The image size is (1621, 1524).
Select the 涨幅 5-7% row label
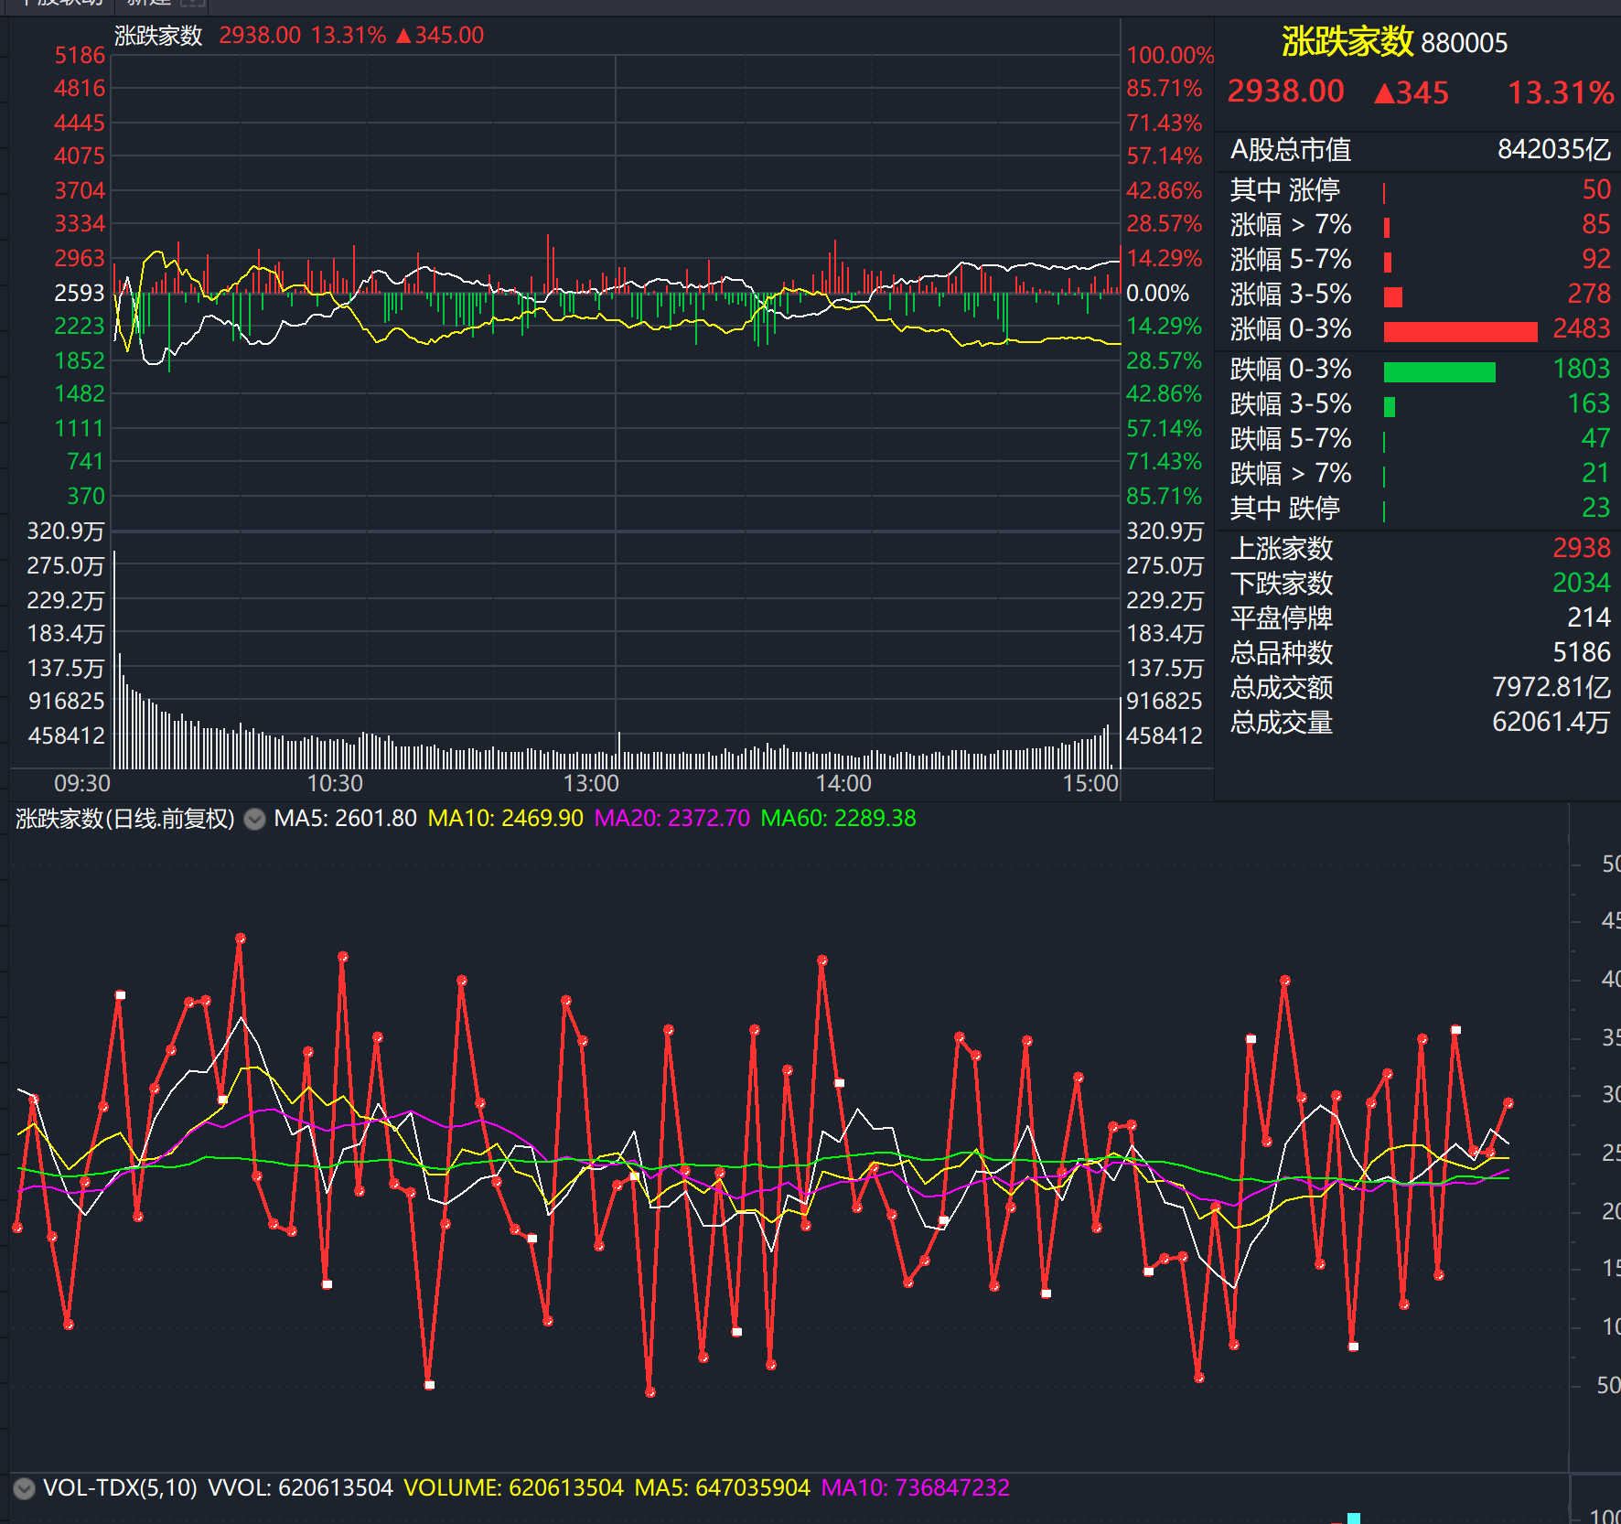(1291, 259)
